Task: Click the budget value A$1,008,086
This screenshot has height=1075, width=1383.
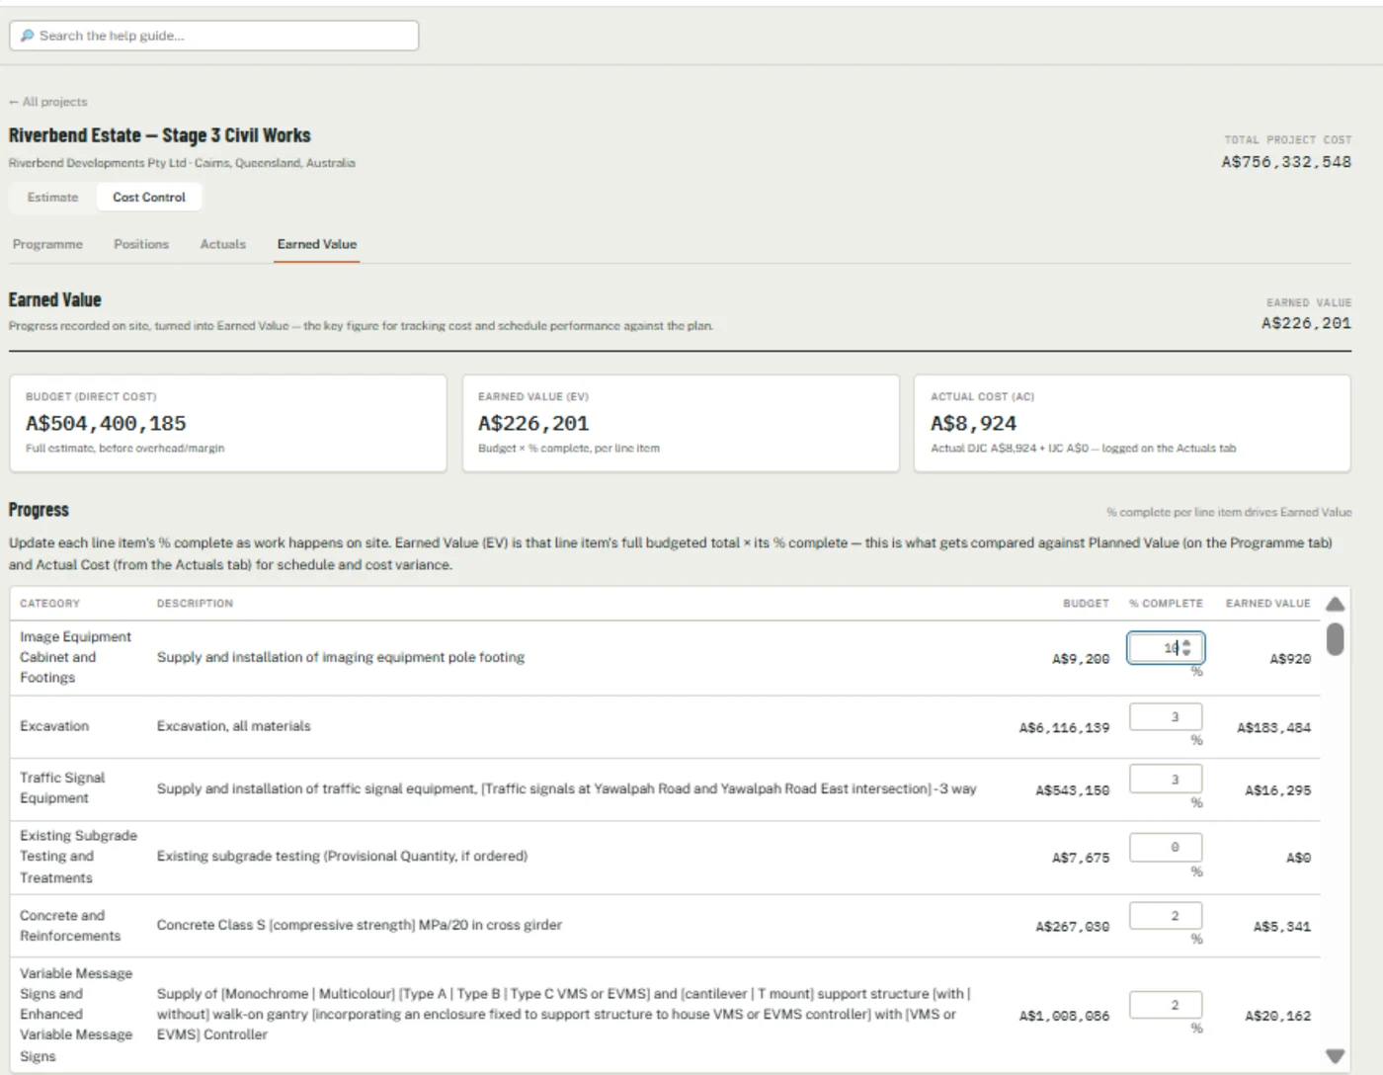Action: tap(1065, 1016)
